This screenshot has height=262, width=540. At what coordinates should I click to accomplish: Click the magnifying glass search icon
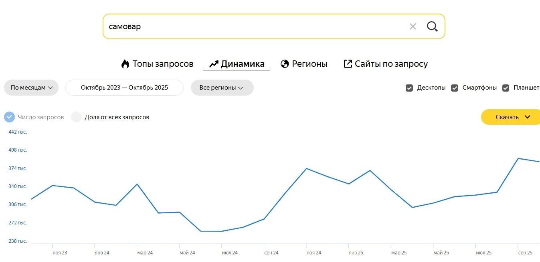pyautogui.click(x=432, y=27)
